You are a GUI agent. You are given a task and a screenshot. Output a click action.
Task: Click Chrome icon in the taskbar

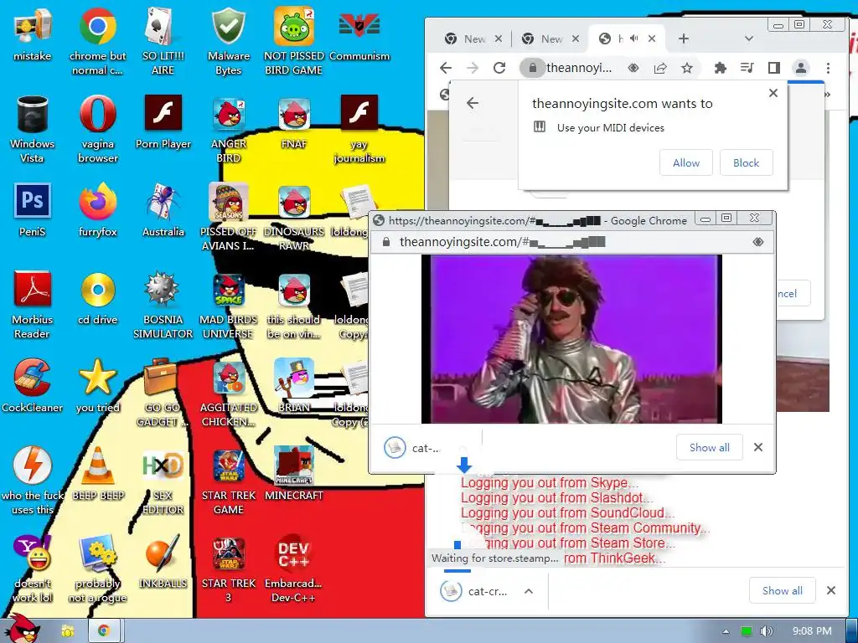click(103, 631)
